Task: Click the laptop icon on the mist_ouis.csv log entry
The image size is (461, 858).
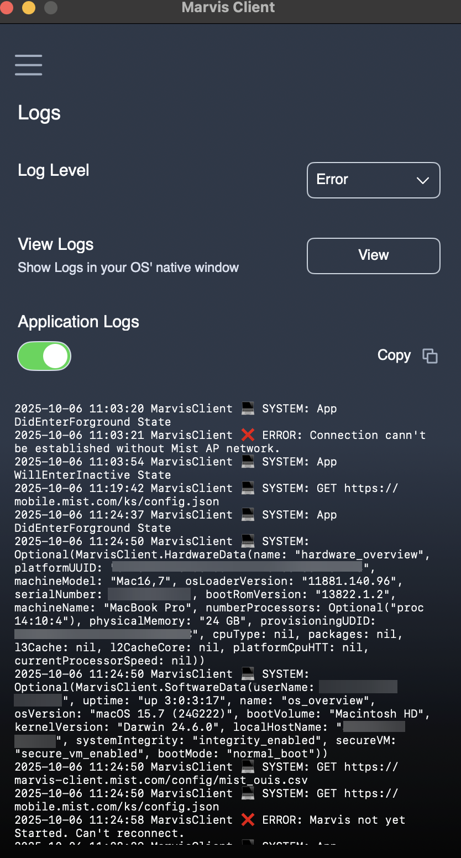Action: click(248, 767)
